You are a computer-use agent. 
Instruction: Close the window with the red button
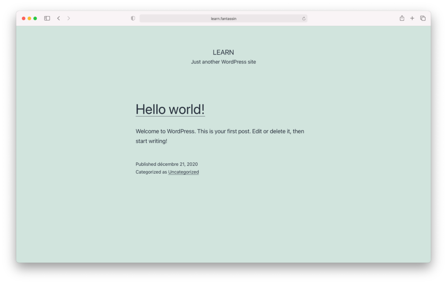click(x=24, y=18)
